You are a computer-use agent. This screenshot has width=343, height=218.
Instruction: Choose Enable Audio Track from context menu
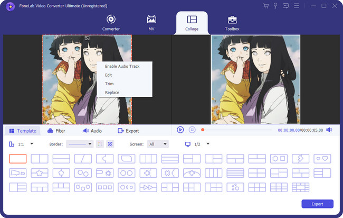(x=122, y=66)
